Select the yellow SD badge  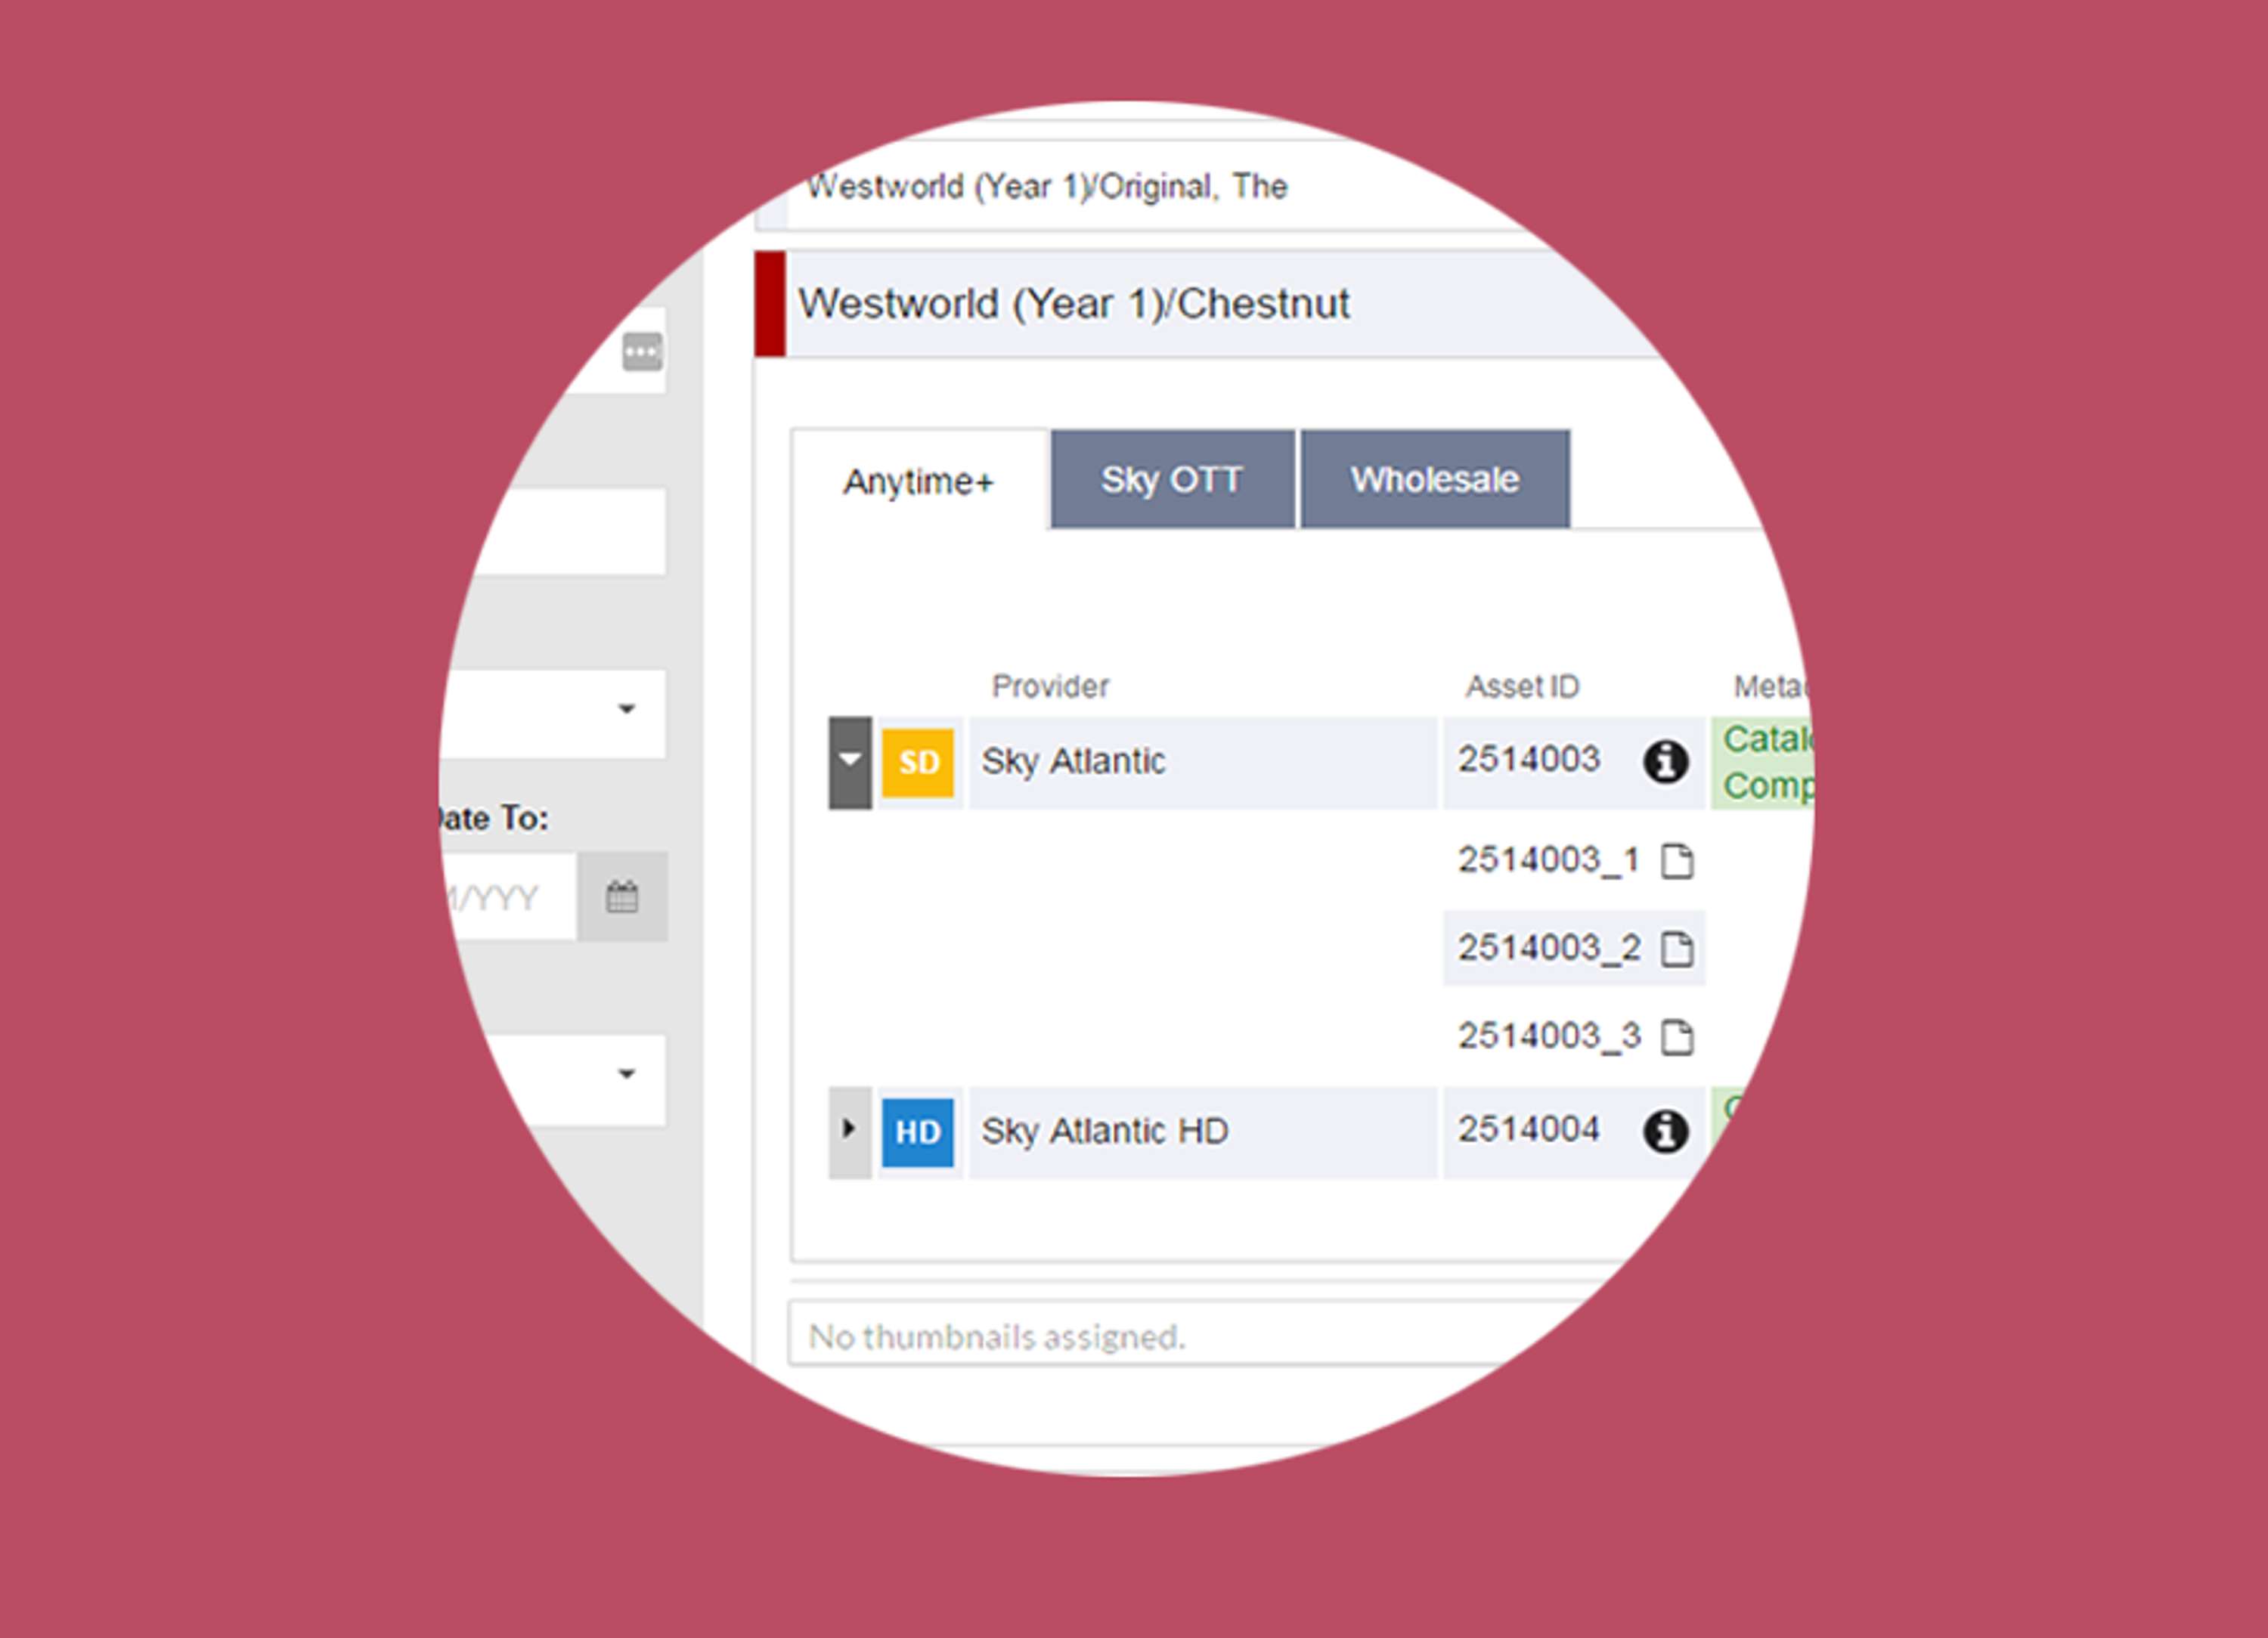coord(917,762)
